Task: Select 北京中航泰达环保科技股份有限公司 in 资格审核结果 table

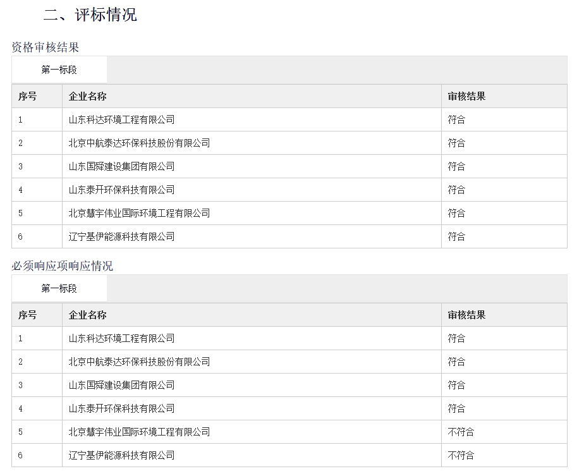Action: (139, 143)
